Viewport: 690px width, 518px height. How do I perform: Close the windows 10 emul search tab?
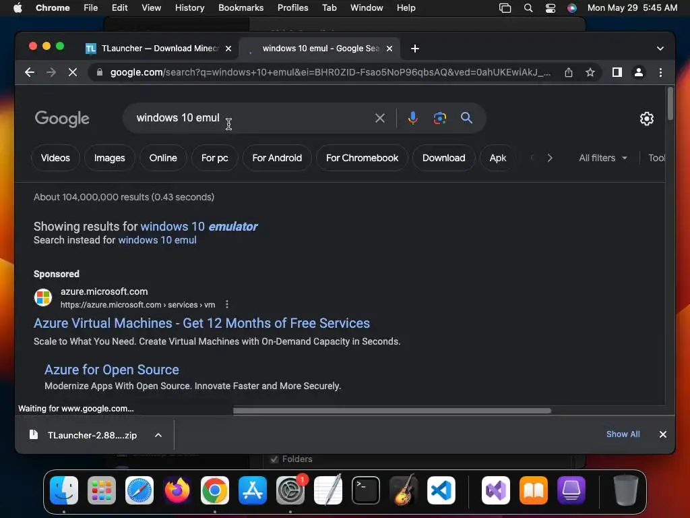click(389, 49)
